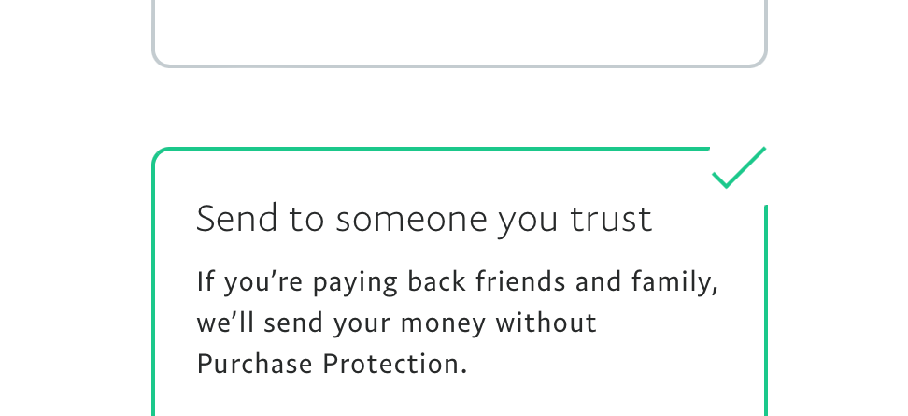Click the word "without" in the description
The image size is (908, 416).
(x=546, y=323)
